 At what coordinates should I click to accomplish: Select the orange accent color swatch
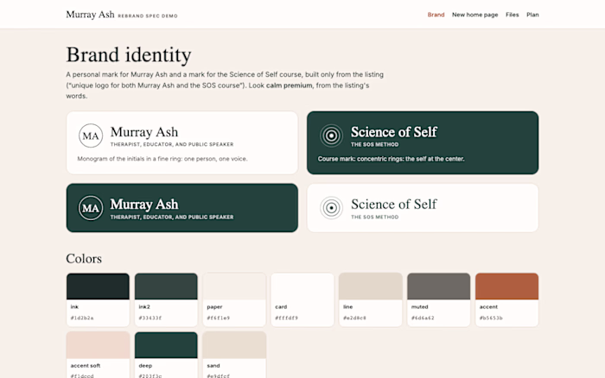[506, 287]
